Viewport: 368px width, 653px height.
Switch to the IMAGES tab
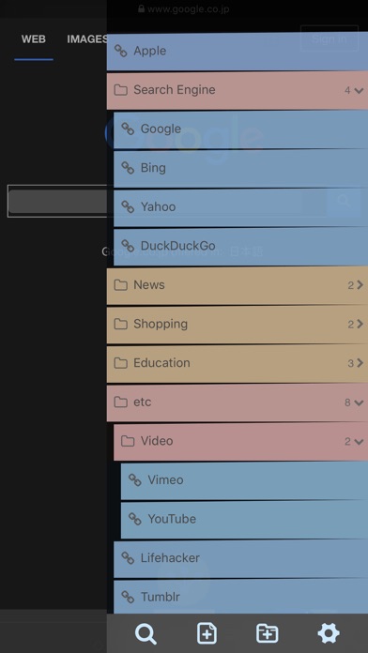[x=87, y=39]
